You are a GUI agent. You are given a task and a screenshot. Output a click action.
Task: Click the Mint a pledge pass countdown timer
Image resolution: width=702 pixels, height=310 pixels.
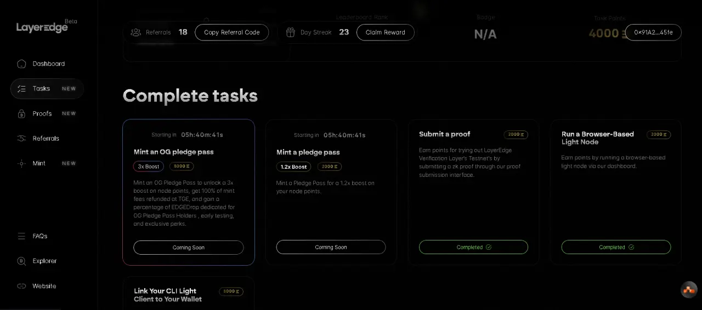344,135
